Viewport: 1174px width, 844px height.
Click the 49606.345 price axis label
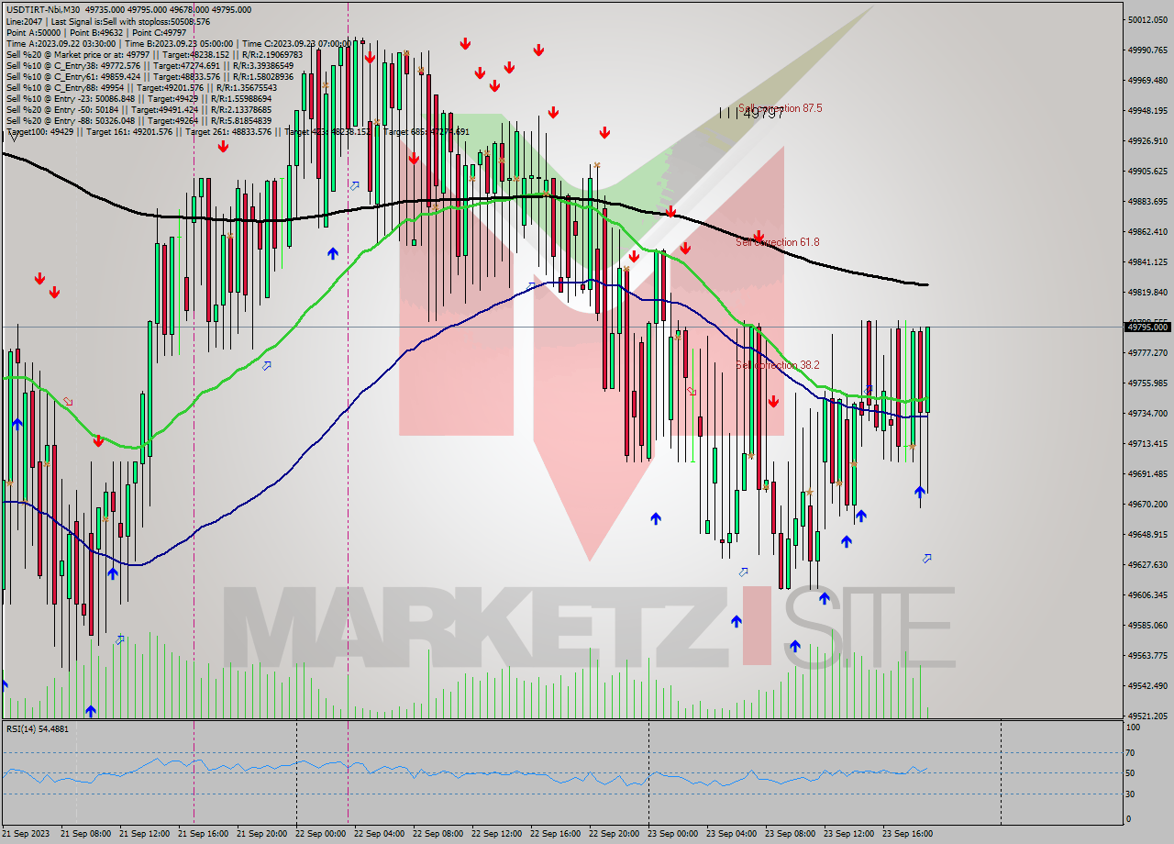(x=1147, y=594)
